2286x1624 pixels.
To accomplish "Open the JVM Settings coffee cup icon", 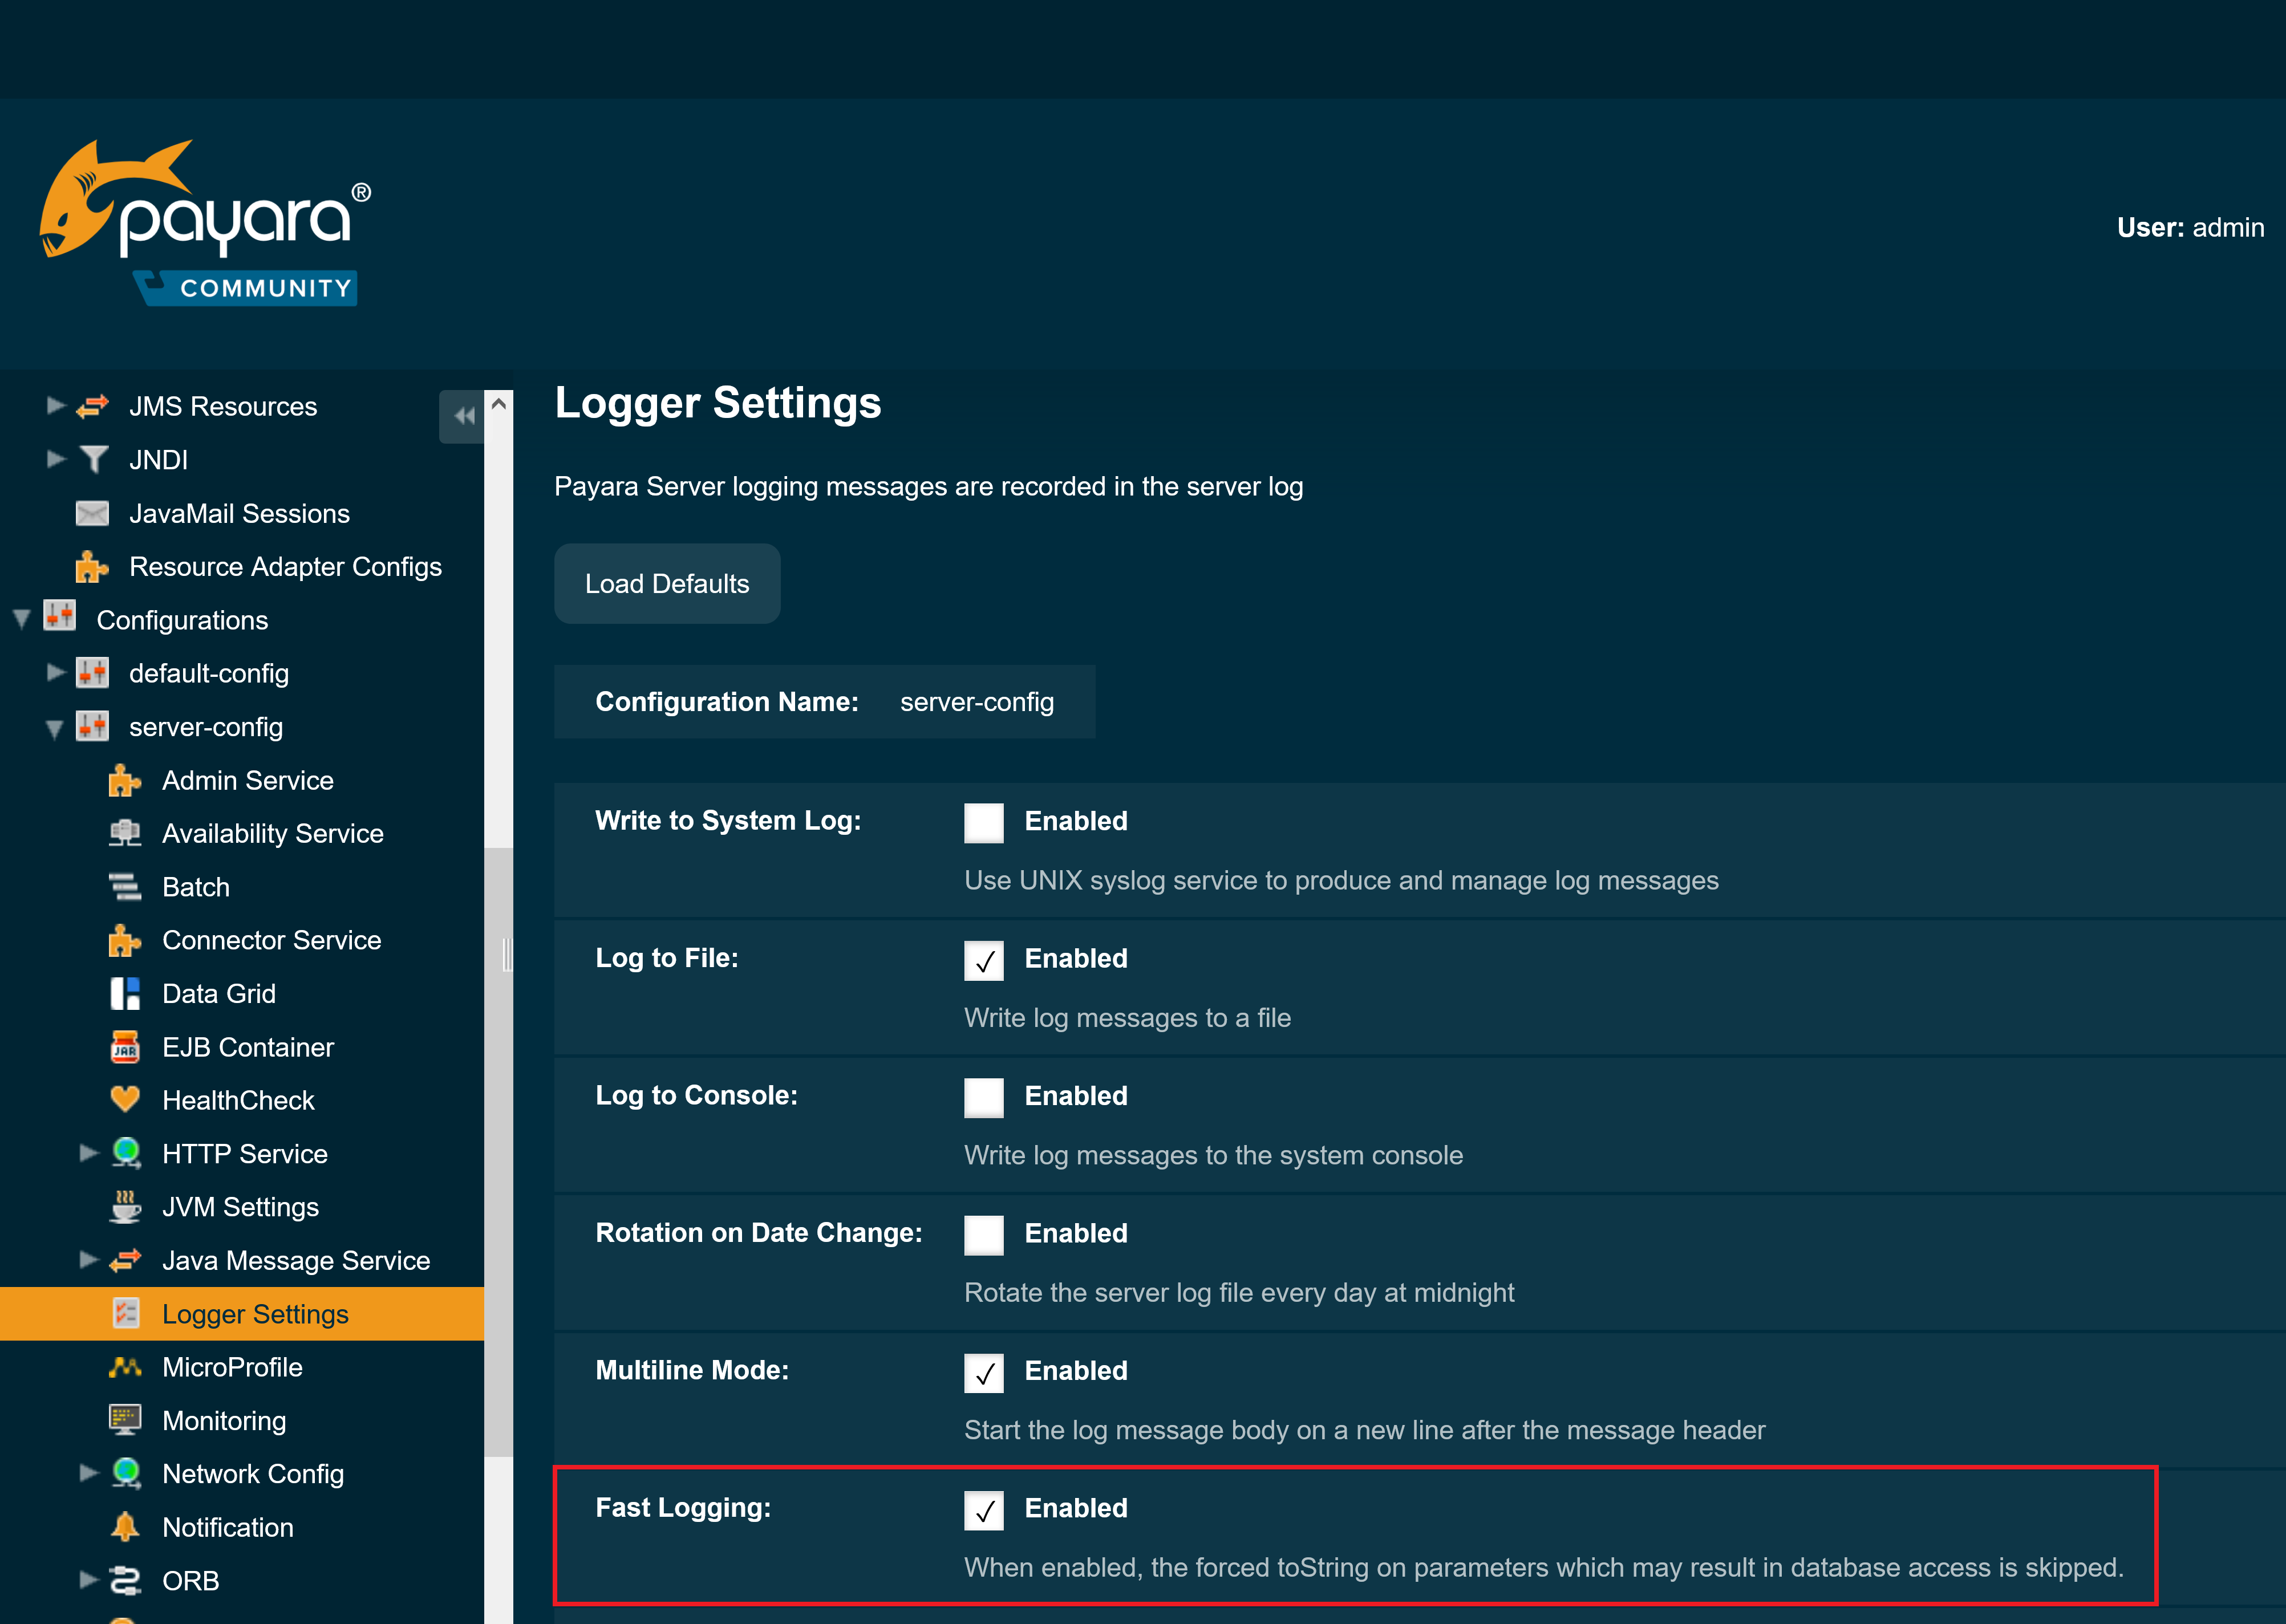I will pos(126,1207).
